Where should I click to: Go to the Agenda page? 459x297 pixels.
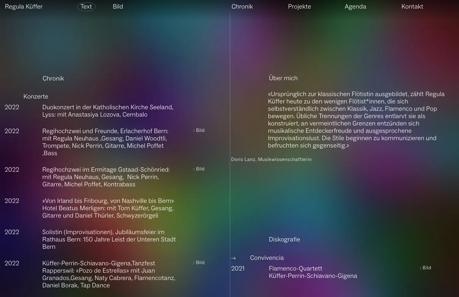click(x=355, y=6)
